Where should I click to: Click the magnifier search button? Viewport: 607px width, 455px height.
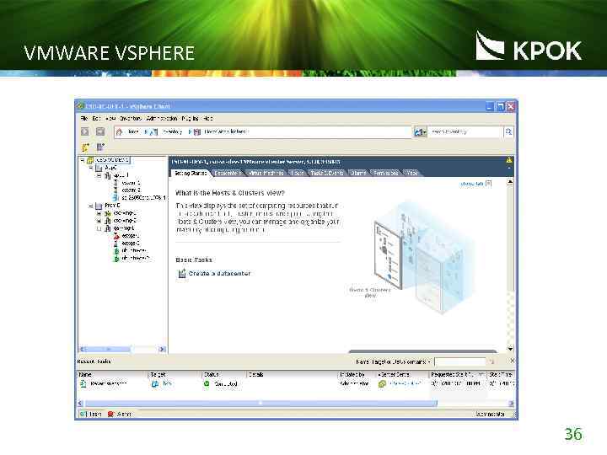point(508,132)
